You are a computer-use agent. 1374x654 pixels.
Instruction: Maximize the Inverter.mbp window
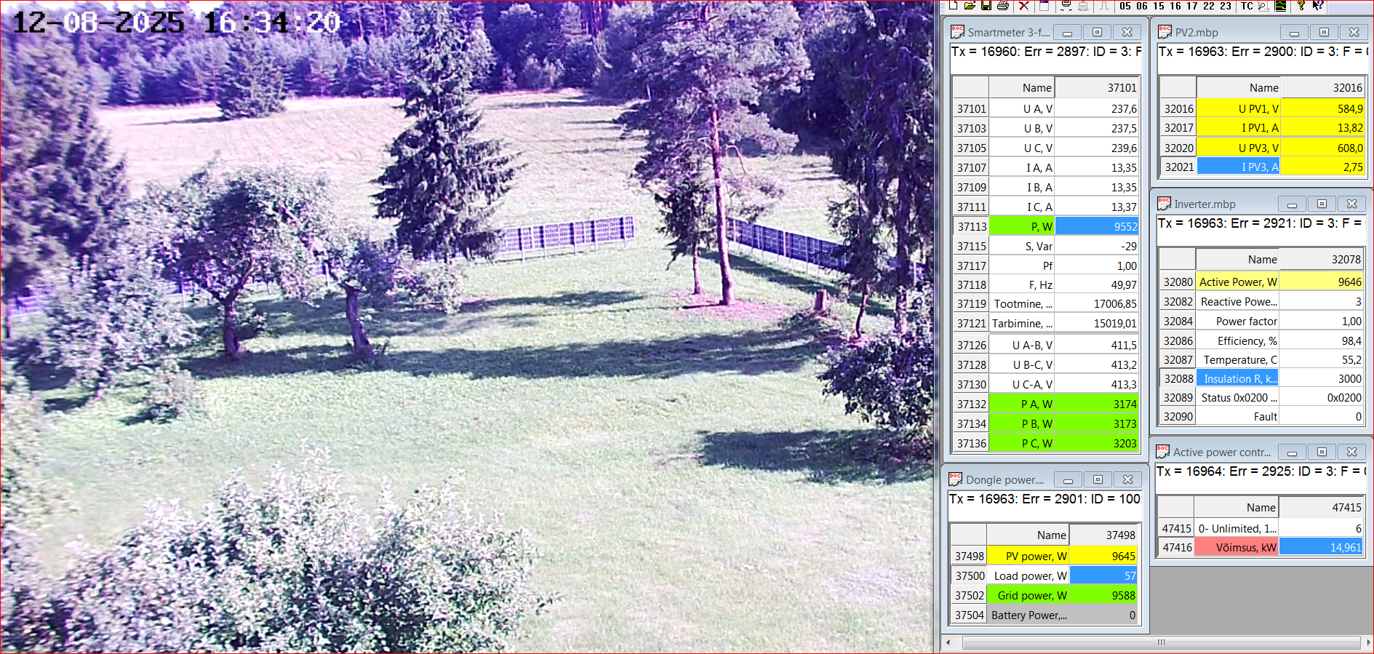point(1322,204)
